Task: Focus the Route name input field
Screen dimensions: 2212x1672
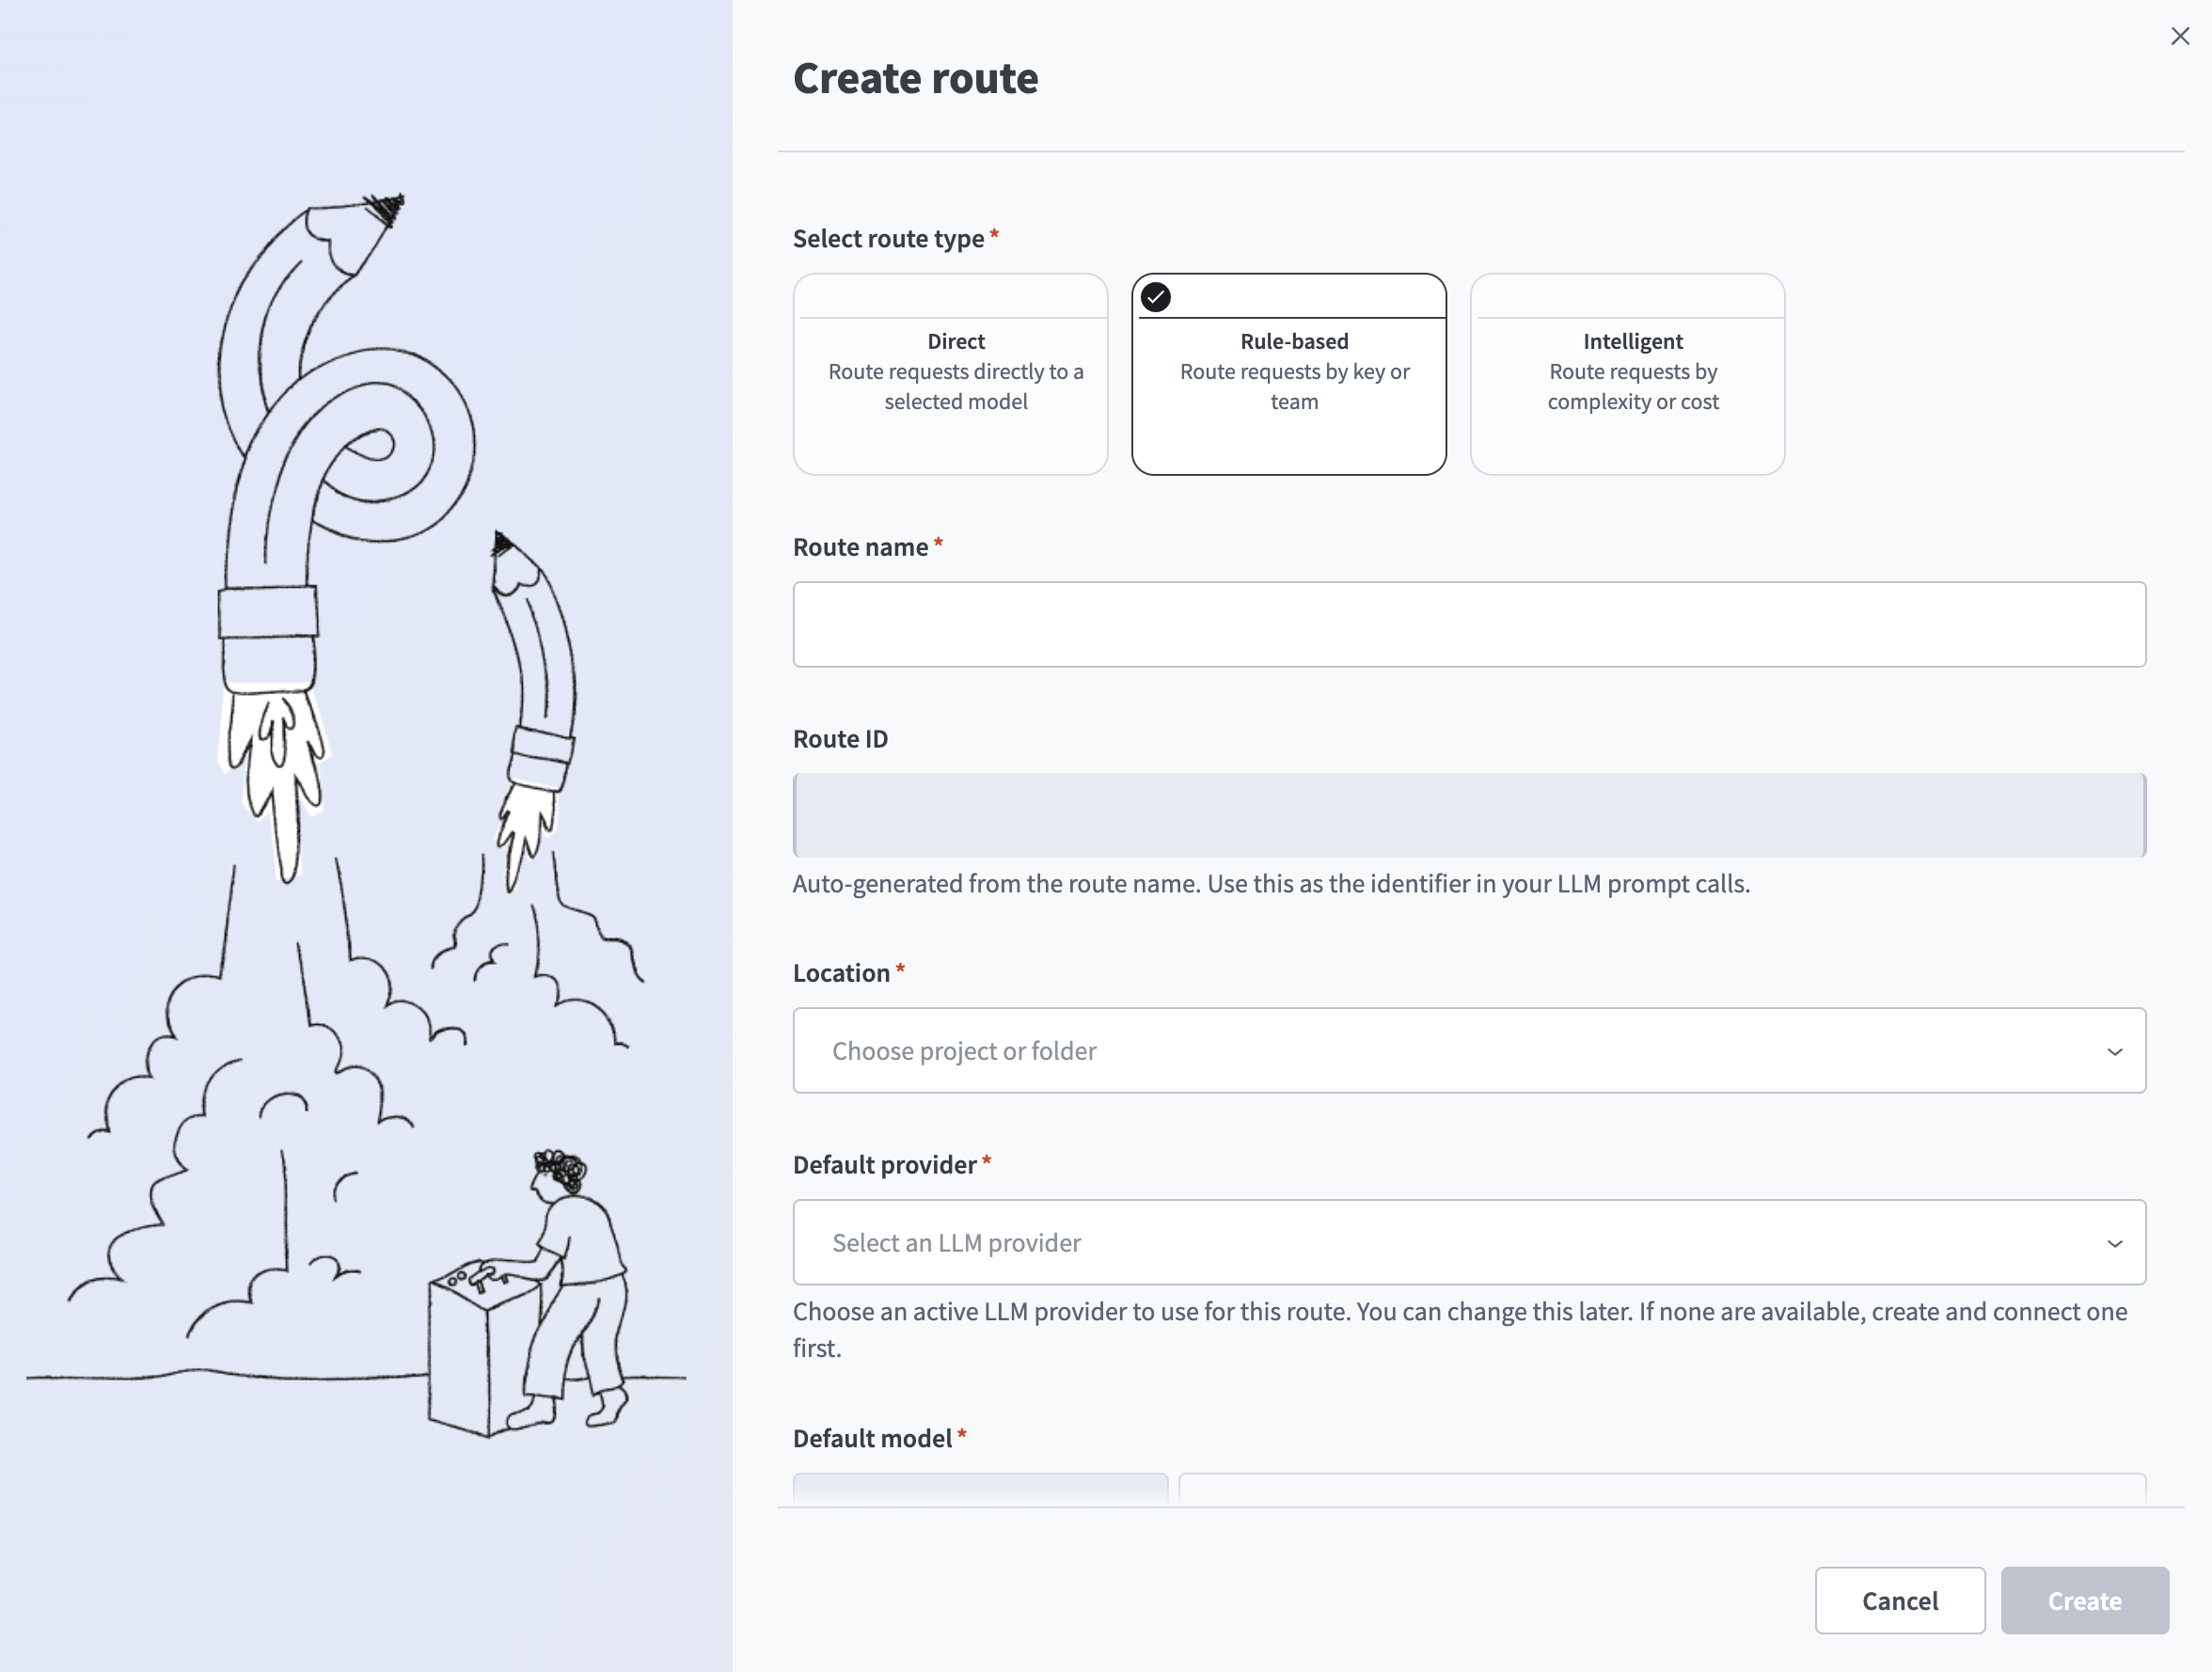Action: pyautogui.click(x=1469, y=624)
